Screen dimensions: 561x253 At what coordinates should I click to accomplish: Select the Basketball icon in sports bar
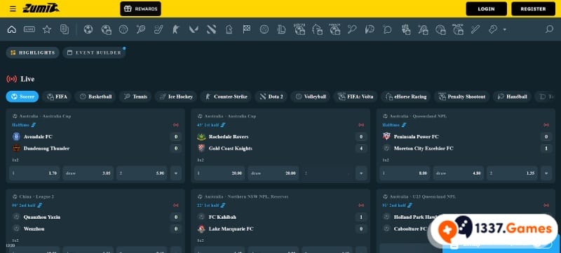[x=123, y=29]
